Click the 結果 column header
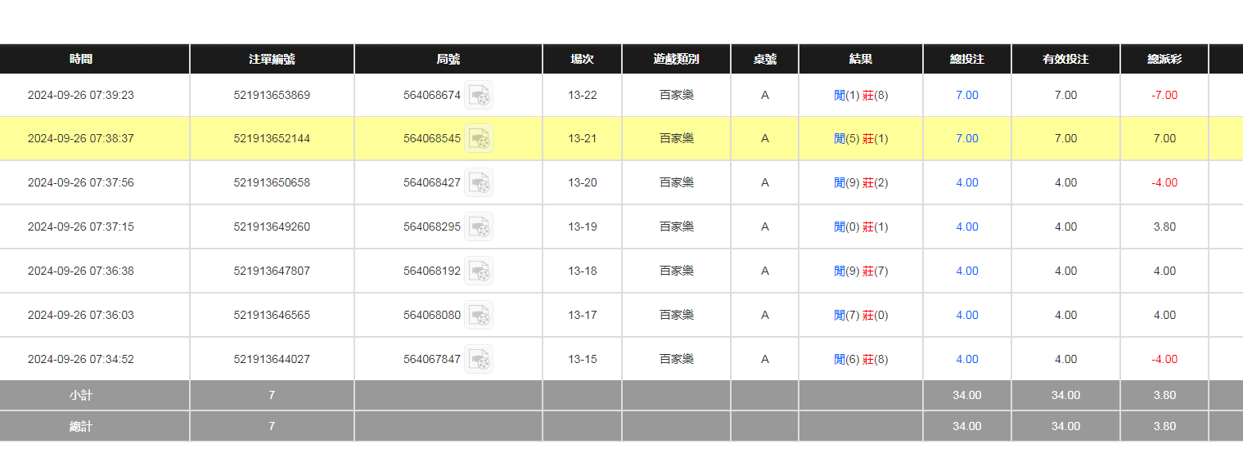 [860, 59]
